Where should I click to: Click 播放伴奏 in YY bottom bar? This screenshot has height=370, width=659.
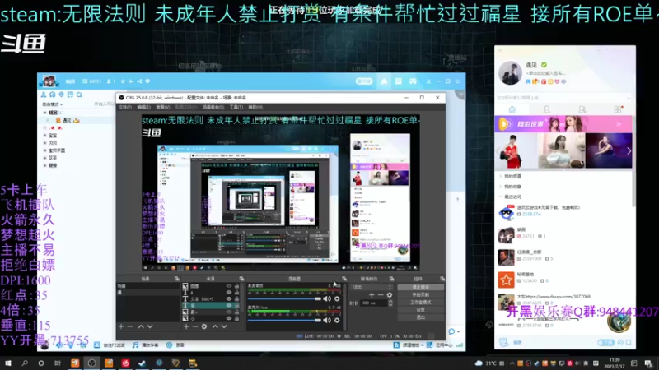146,345
